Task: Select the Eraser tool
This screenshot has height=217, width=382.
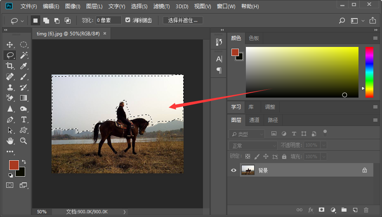Action: 10,98
